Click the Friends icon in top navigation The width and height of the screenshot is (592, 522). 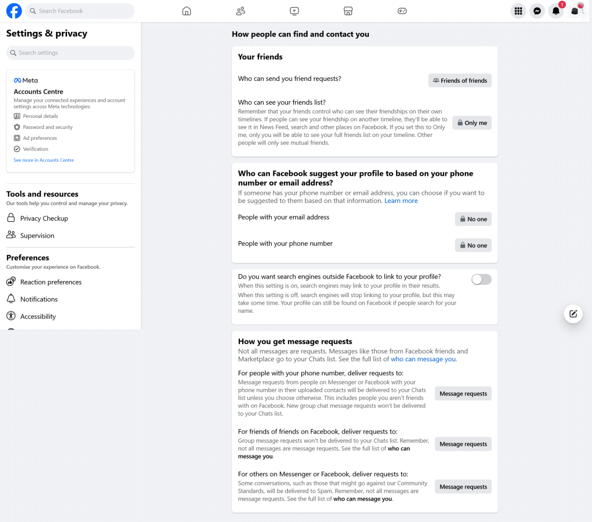(x=240, y=10)
